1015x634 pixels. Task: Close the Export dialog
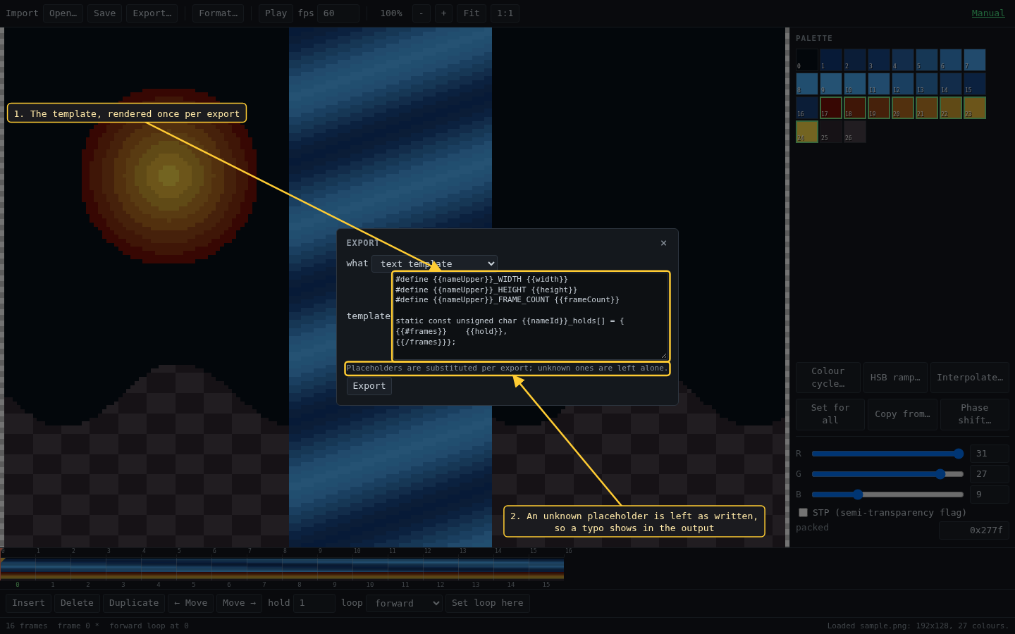click(x=663, y=243)
